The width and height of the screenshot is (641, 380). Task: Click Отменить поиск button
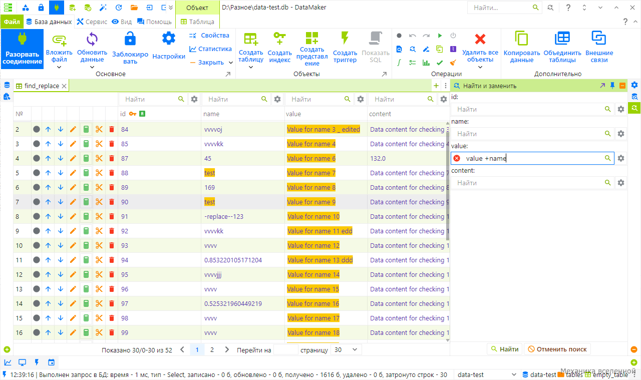[x=557, y=349]
